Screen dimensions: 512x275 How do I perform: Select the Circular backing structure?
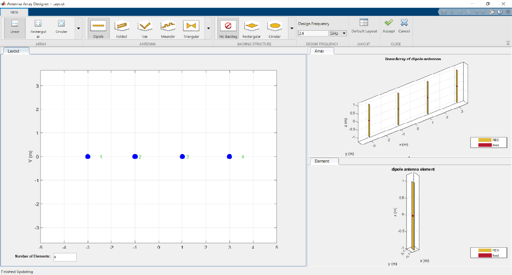pos(275,28)
